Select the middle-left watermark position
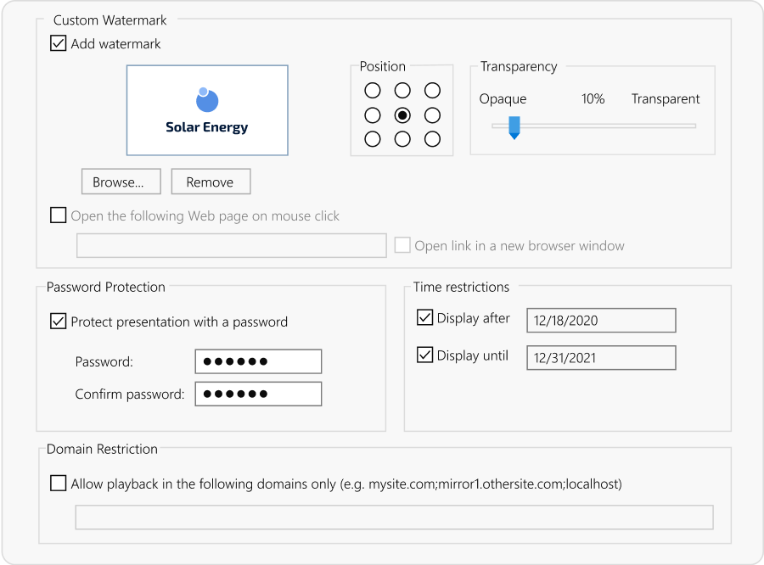 pyautogui.click(x=372, y=115)
